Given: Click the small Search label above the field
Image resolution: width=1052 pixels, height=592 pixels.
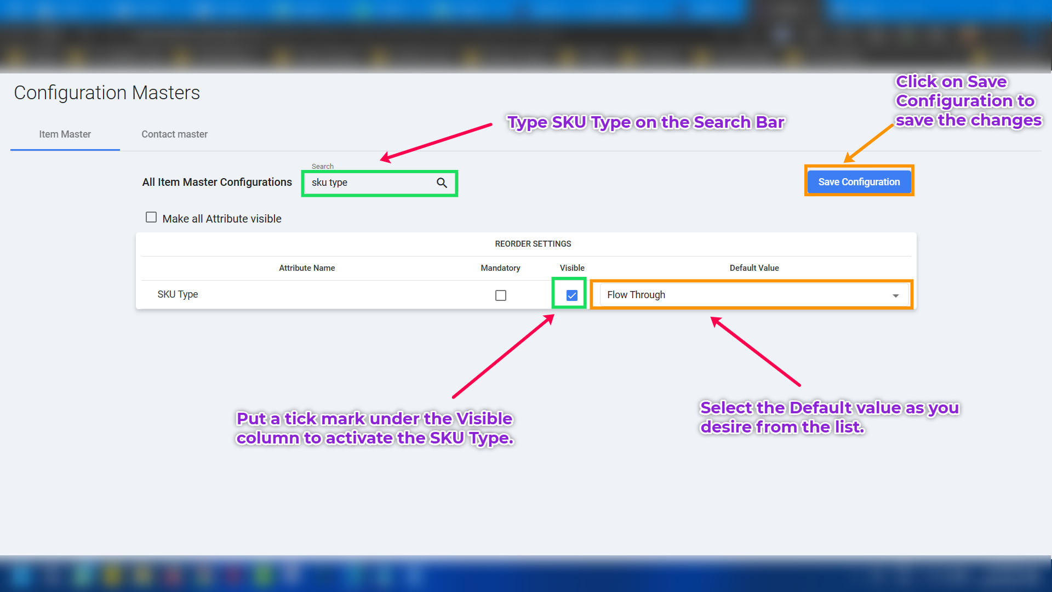Looking at the screenshot, I should click(322, 166).
